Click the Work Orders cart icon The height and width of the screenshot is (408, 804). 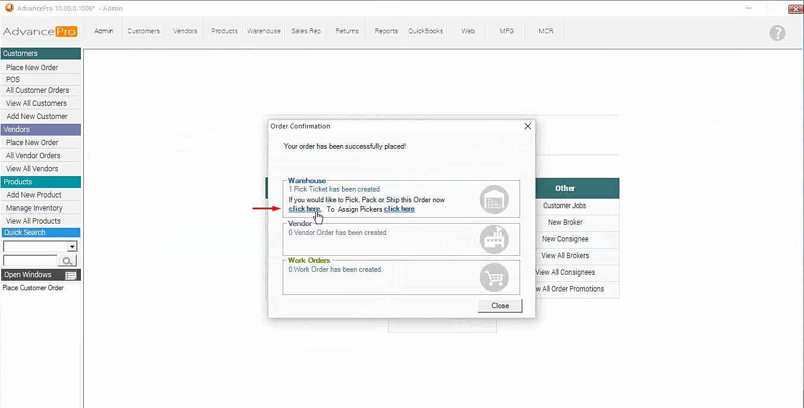pyautogui.click(x=494, y=277)
